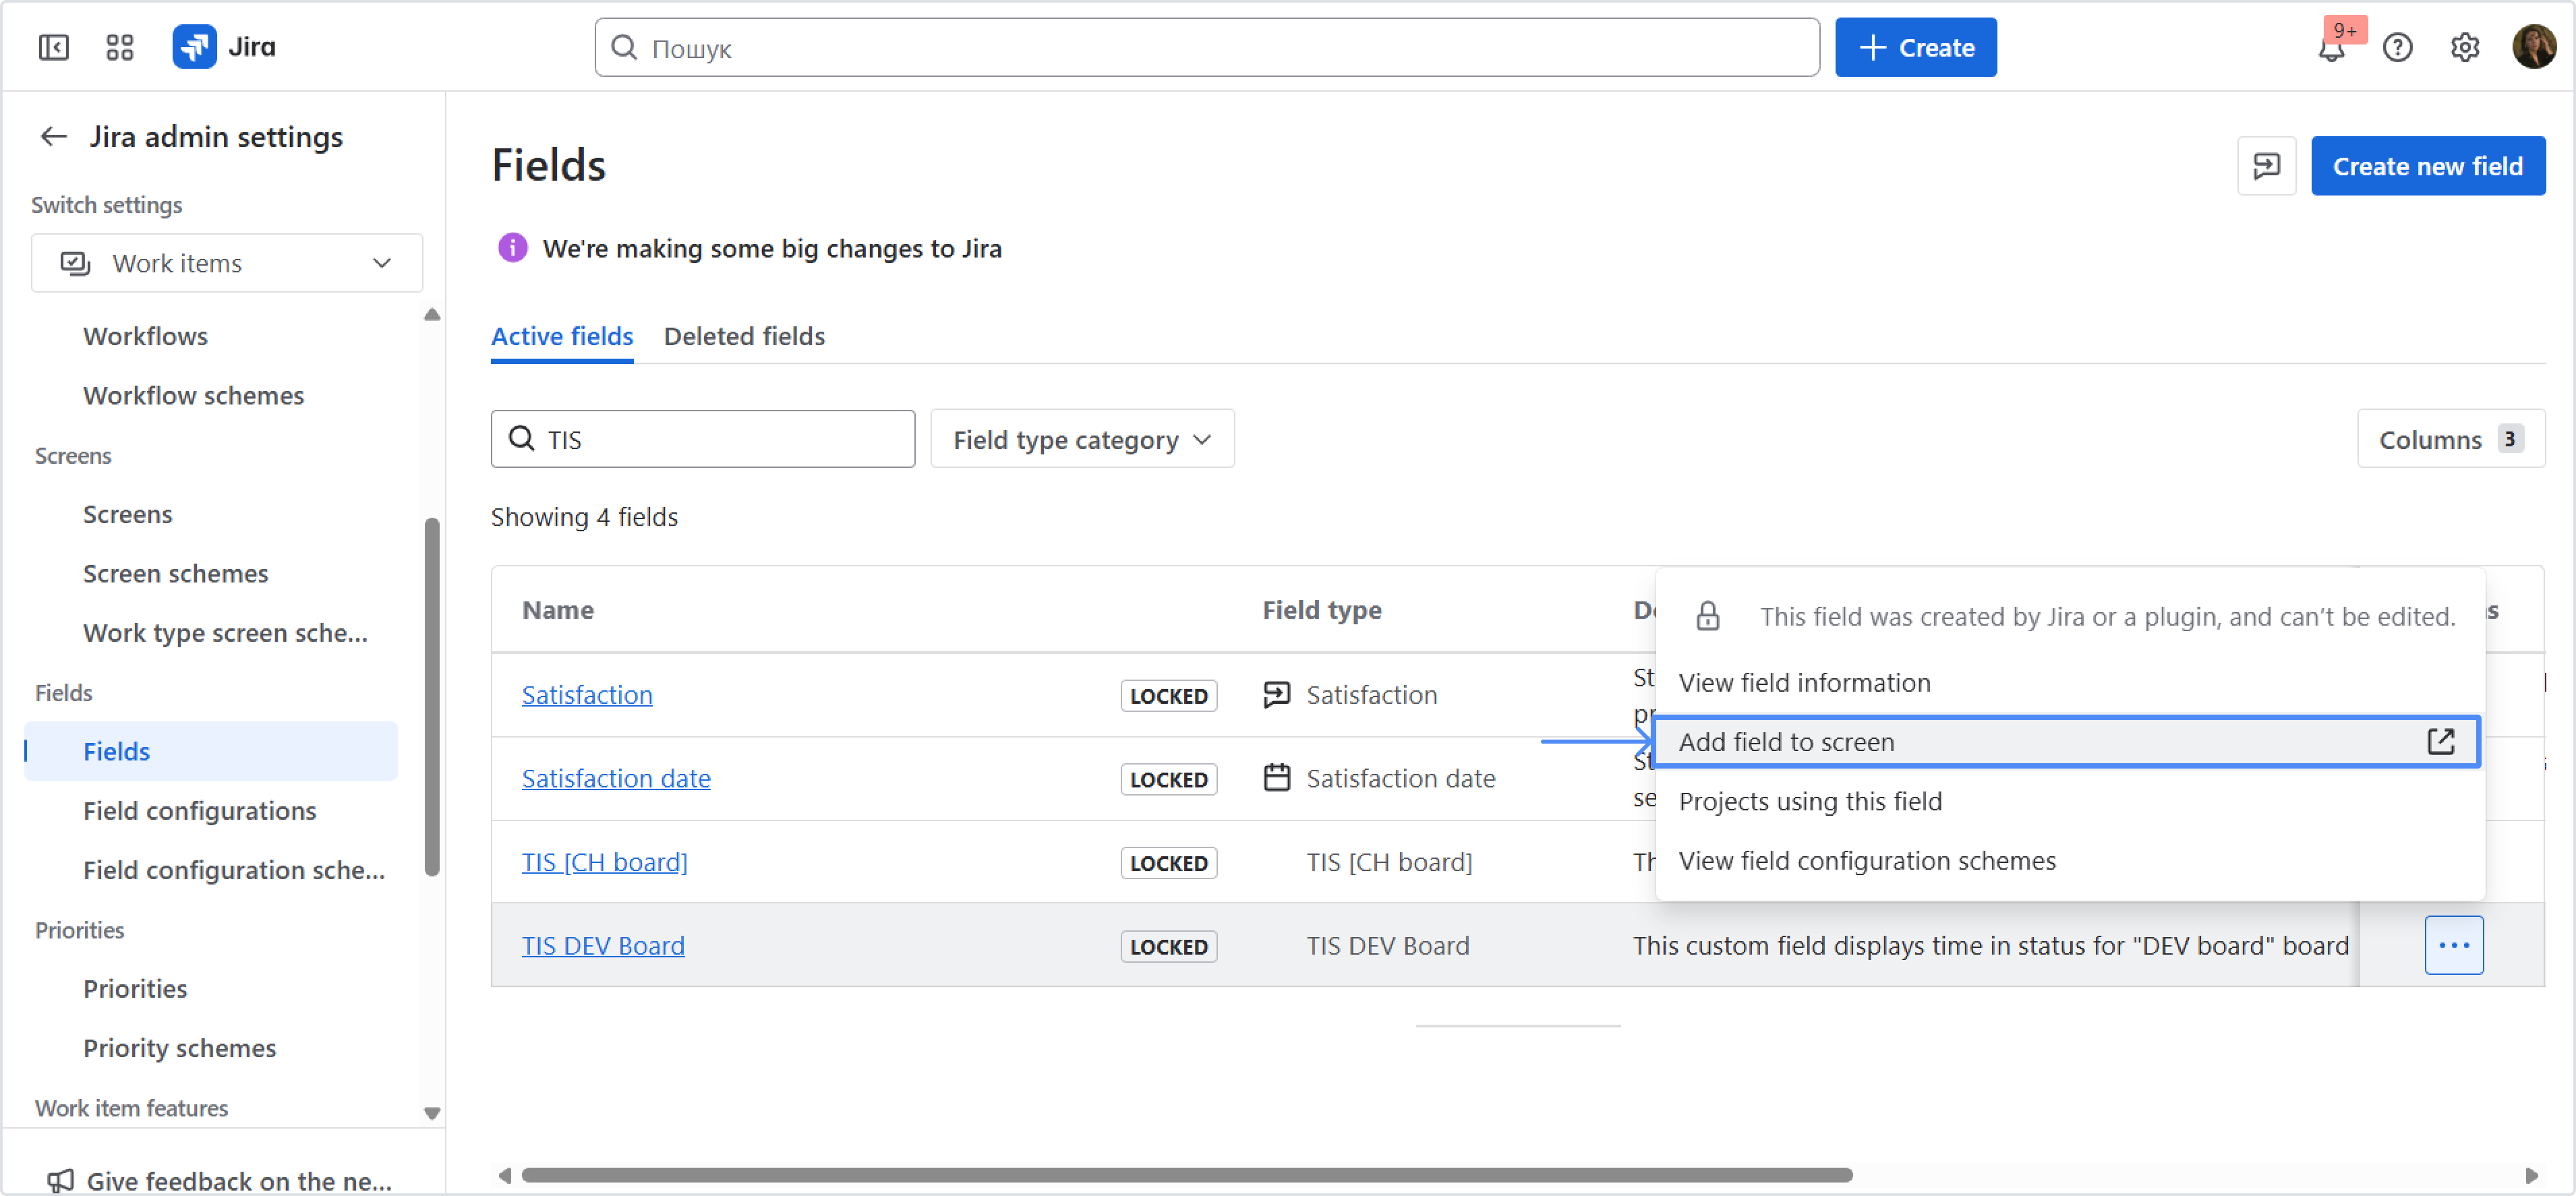Open the Columns selector
This screenshot has height=1196, width=2576.
click(x=2450, y=439)
